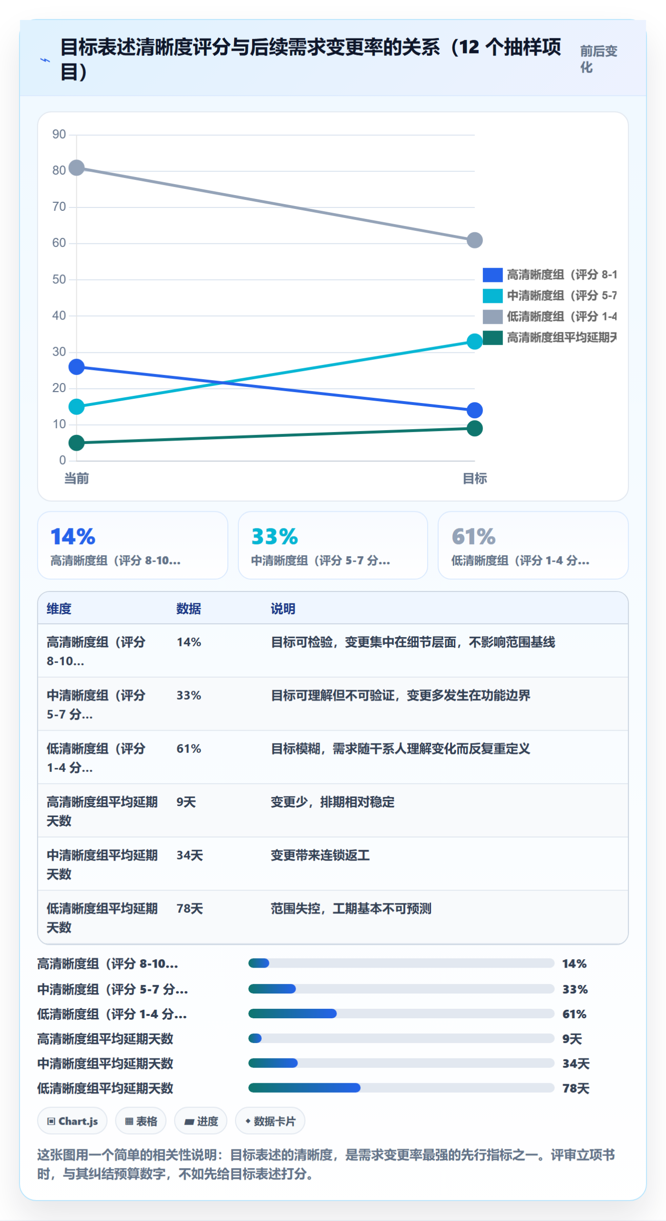This screenshot has height=1221, width=666.
Task: Toggle the cyan legend swatch for 中清晰度组
Action: 492,296
